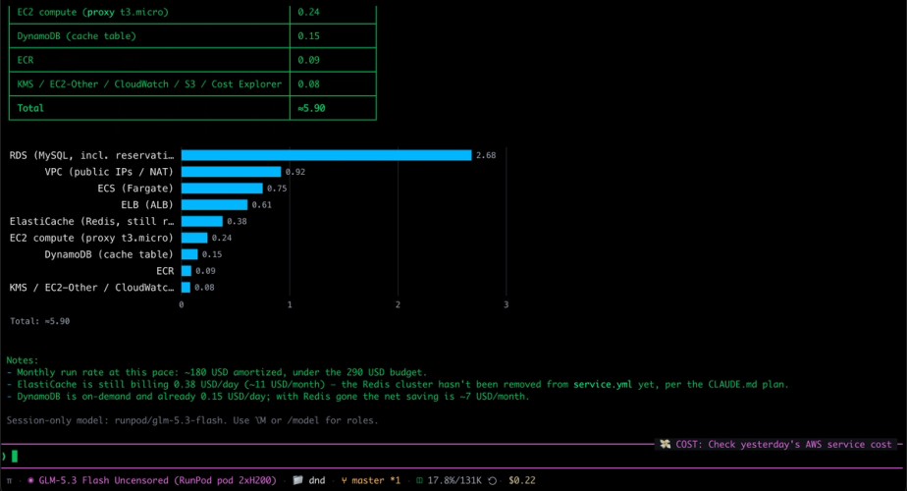The image size is (907, 491).
Task: Click the RDS (MySQL, incl. reservati… chart label
Action: (91, 155)
